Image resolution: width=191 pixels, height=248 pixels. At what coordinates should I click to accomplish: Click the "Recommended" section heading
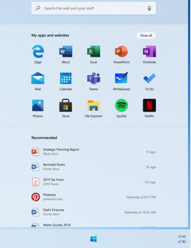pyautogui.click(x=44, y=138)
